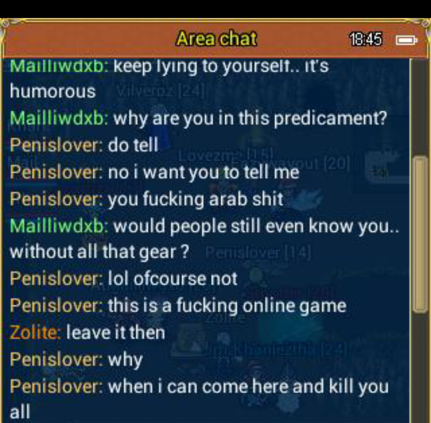This screenshot has height=423, width=431.
Task: Tap the battery indicator icon
Action: [407, 40]
